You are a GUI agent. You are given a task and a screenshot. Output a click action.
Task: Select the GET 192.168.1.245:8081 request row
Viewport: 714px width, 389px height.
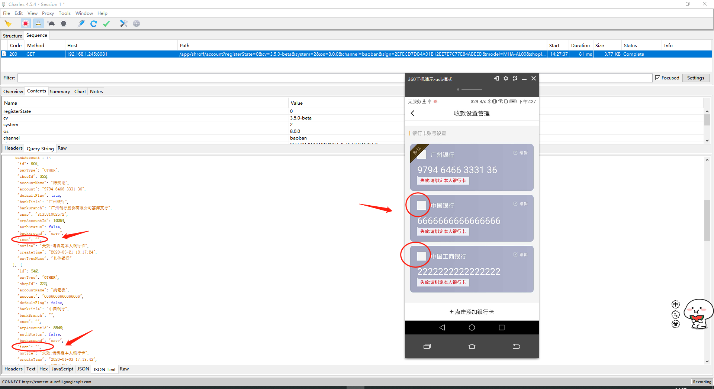[356, 54]
